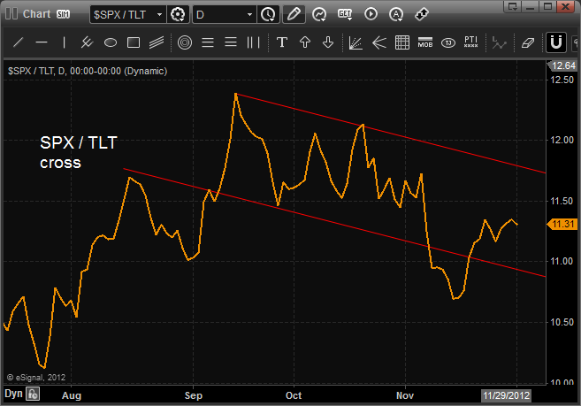Image resolution: width=581 pixels, height=406 pixels.
Task: Select the parallel channel lines tool
Action: (157, 42)
